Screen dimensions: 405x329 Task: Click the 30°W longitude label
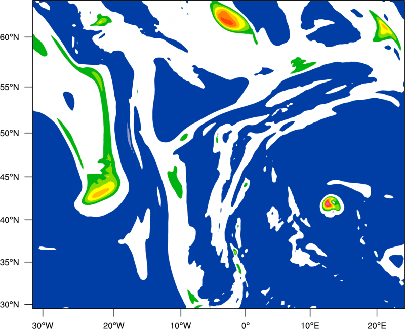[43, 325]
